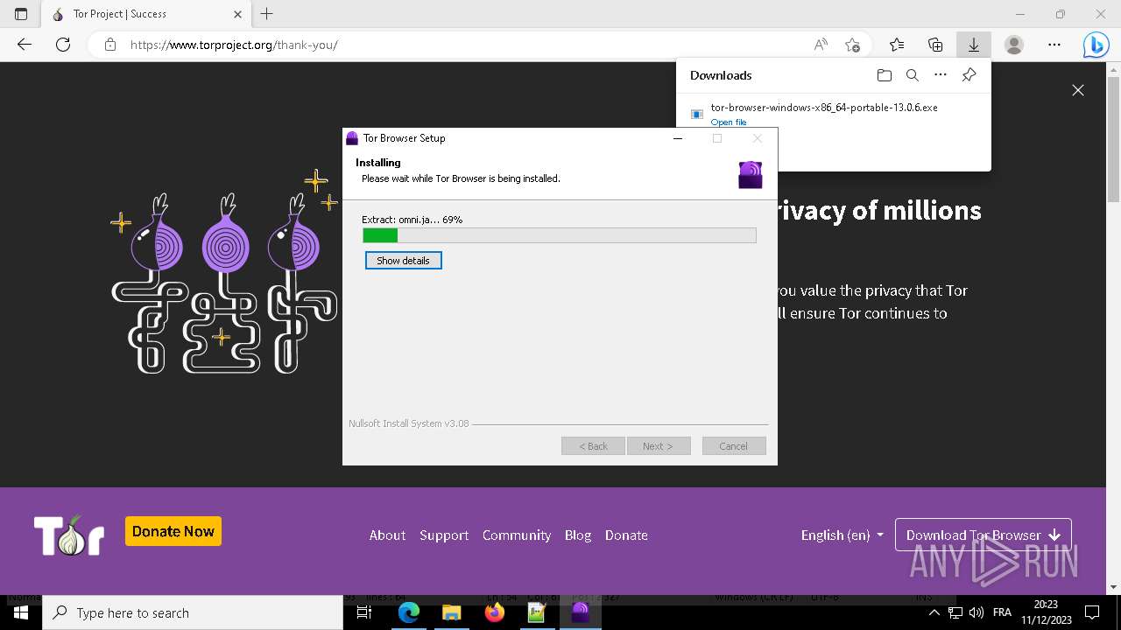
Task: Go back in Edge browser
Action: (x=25, y=45)
